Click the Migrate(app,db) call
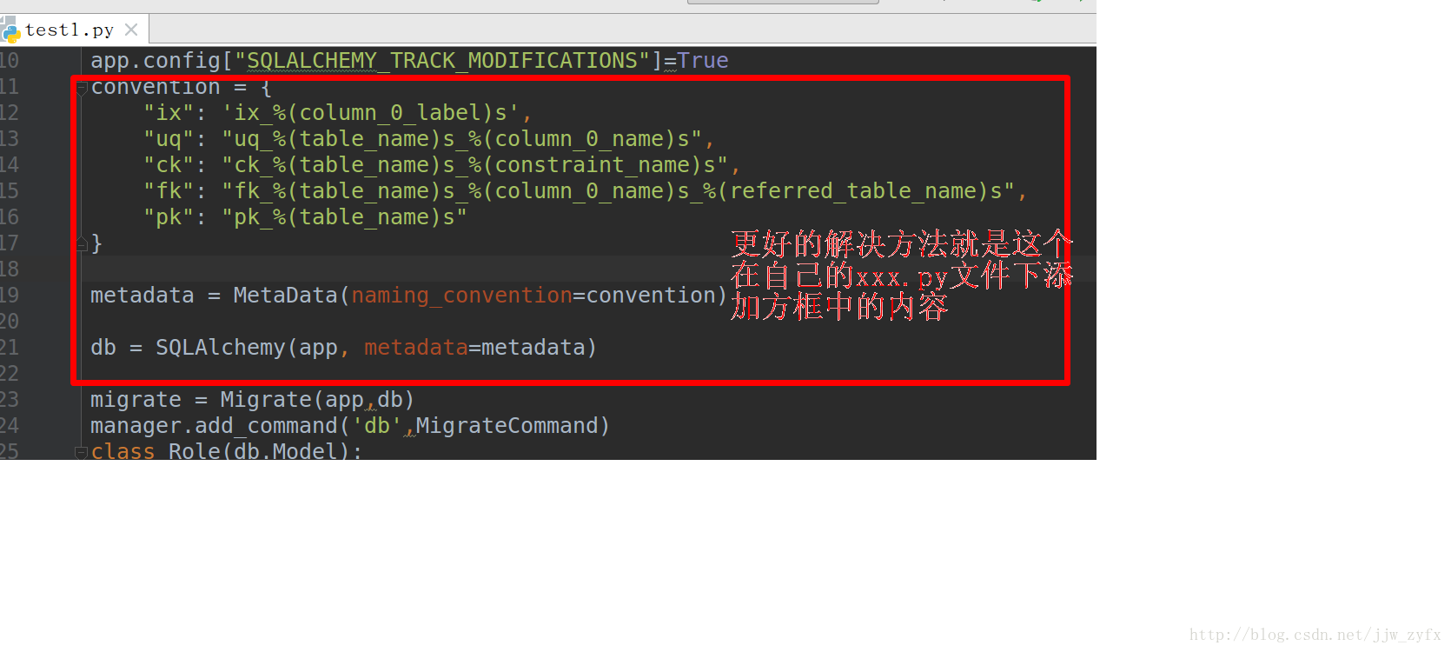The height and width of the screenshot is (652, 1451). tap(317, 400)
